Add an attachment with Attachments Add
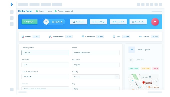The width and height of the screenshot is (170, 97). point(69,37)
